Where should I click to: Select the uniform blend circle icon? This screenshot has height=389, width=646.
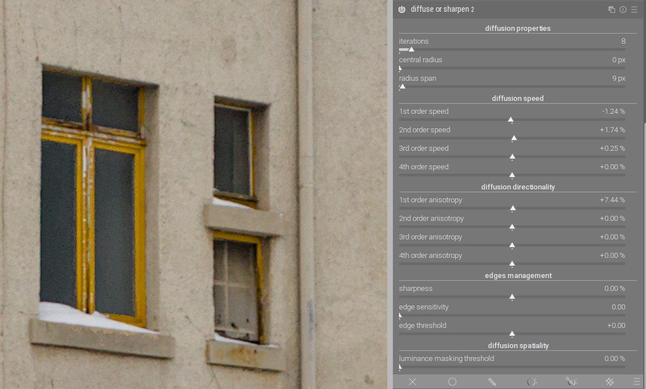coord(452,382)
